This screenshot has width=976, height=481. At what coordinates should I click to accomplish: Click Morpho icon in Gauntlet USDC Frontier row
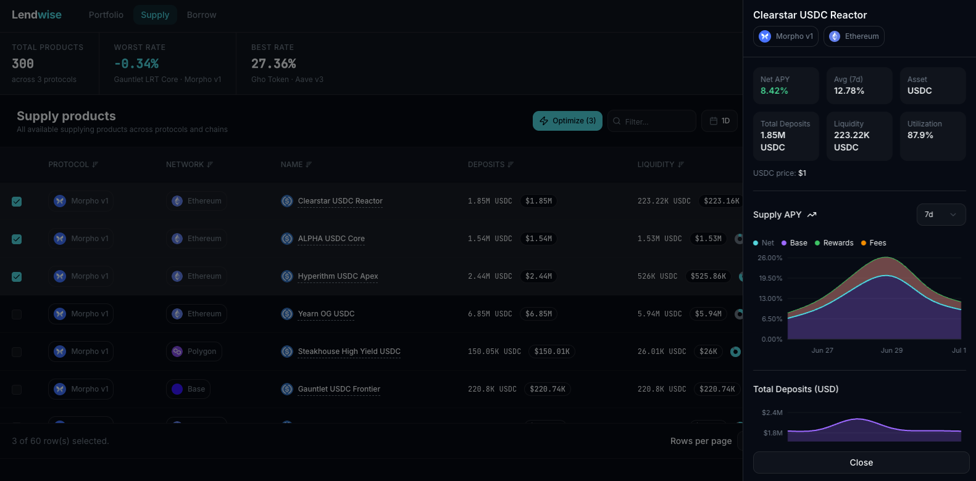60,389
